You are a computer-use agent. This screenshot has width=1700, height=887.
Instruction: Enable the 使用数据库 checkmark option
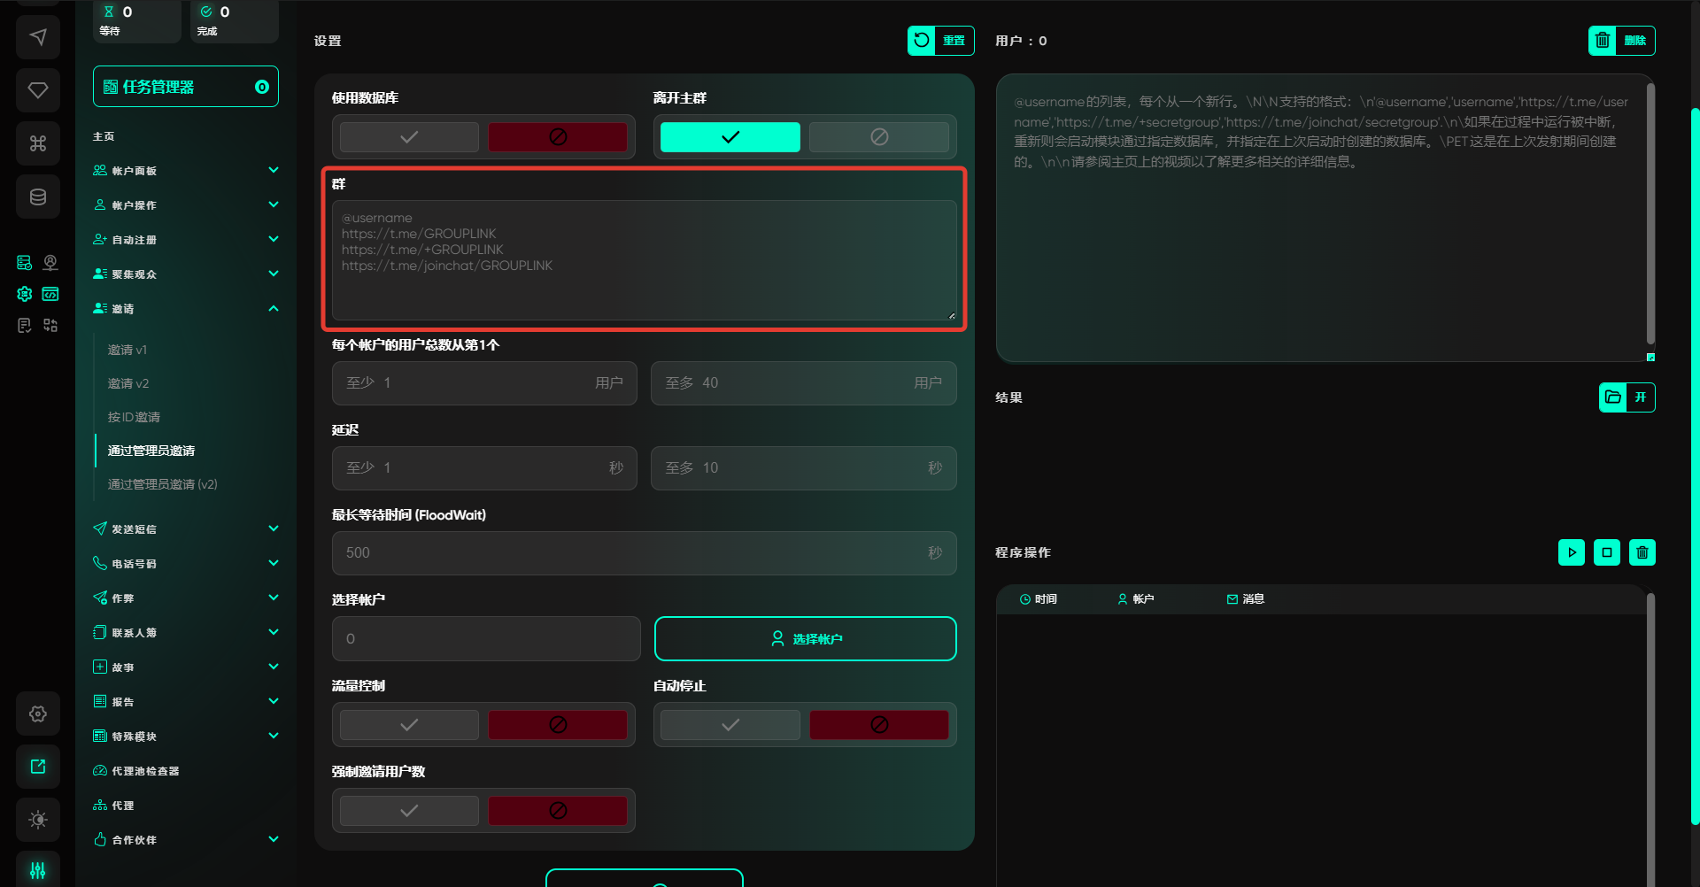[409, 137]
